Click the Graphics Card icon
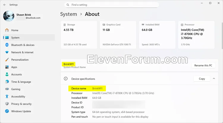Screen dimensions: 223x123 (x=104, y=25)
